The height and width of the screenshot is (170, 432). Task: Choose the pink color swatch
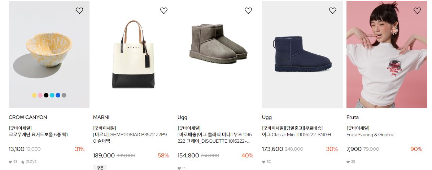(x=40, y=95)
